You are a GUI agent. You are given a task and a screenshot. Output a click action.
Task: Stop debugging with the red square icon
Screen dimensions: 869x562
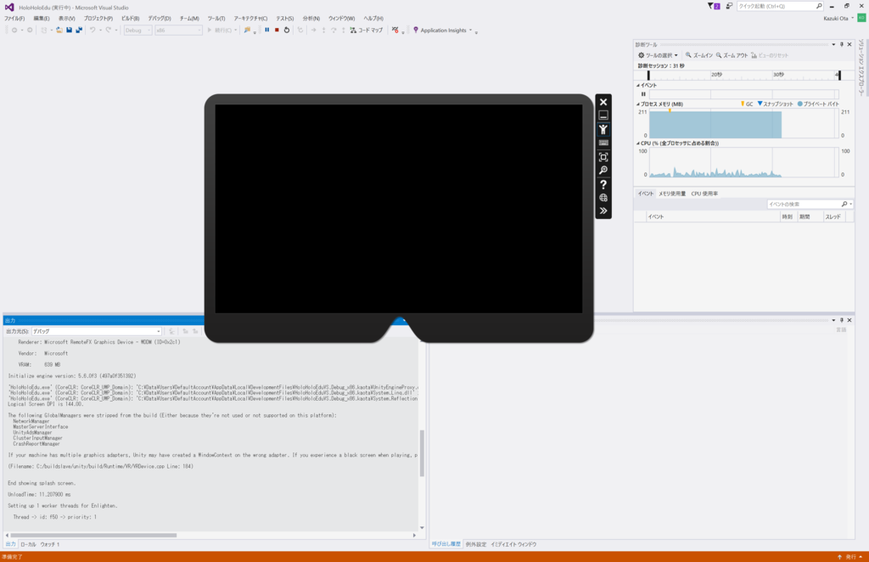pyautogui.click(x=277, y=30)
